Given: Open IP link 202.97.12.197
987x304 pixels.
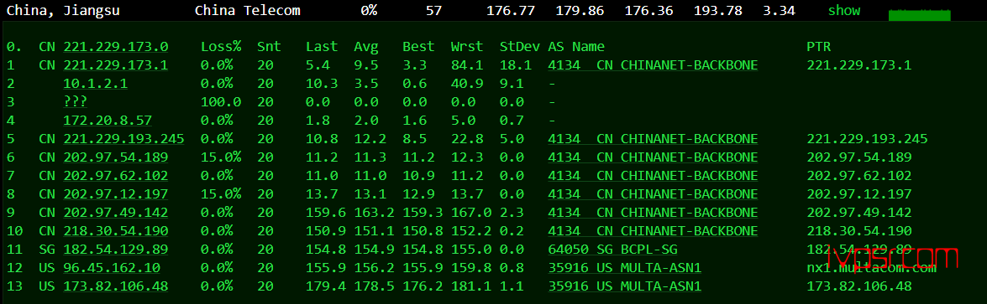Looking at the screenshot, I should [115, 194].
